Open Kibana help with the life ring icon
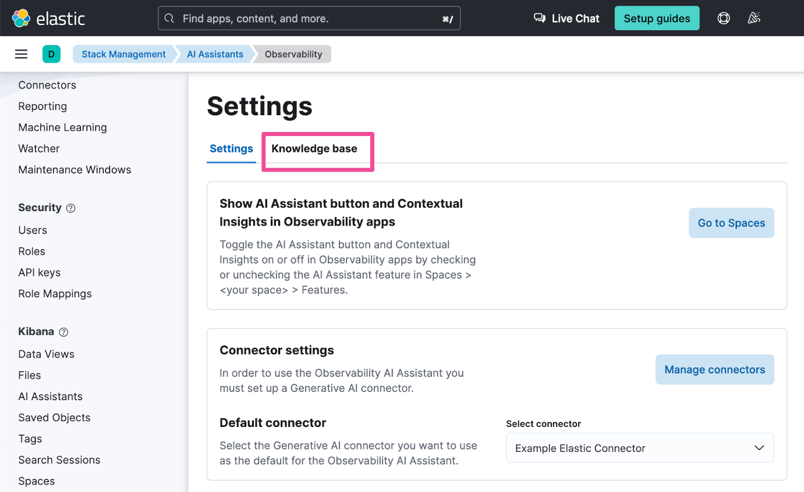This screenshot has height=492, width=804. tap(723, 18)
